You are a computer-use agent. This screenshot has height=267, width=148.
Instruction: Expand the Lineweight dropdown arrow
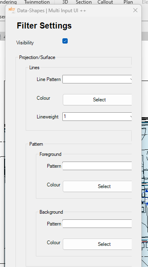130,117
